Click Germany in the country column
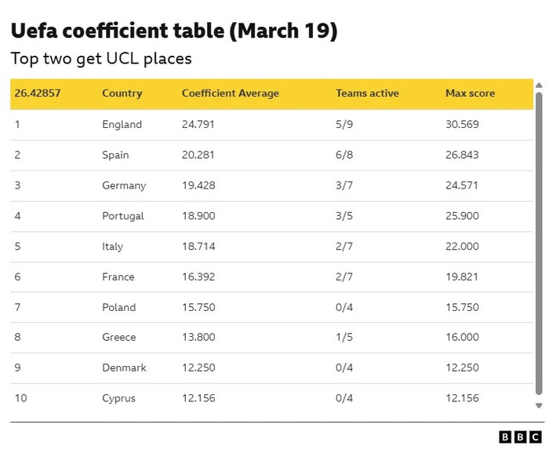 tap(124, 185)
